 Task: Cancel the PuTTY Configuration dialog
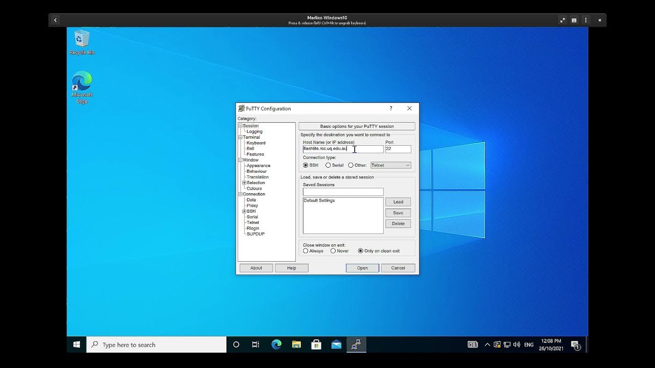pos(398,268)
